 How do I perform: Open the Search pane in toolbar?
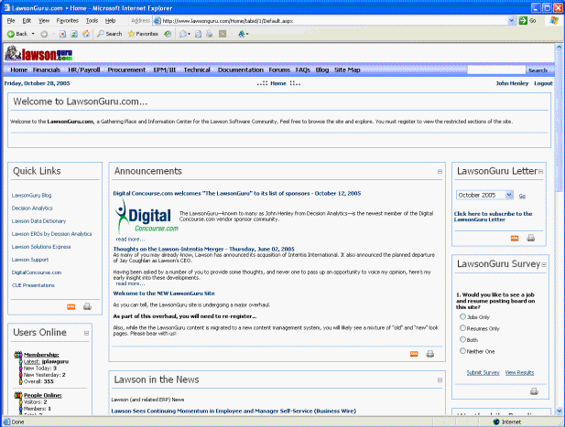point(110,34)
